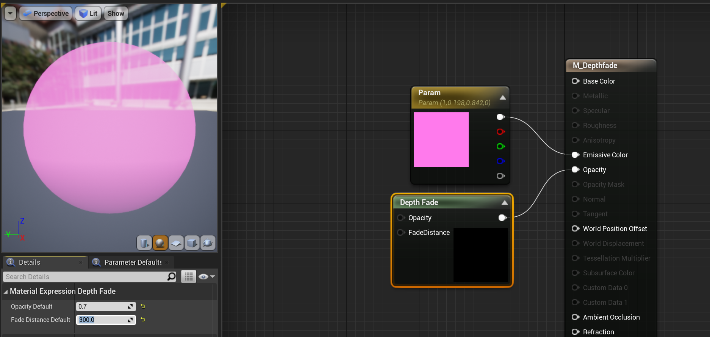Click the Param node red channel pin
This screenshot has height=337, width=710.
coord(500,132)
